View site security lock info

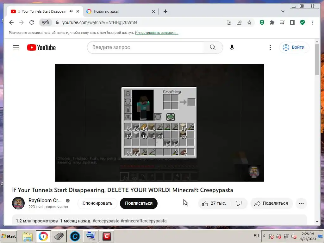[x=57, y=22]
